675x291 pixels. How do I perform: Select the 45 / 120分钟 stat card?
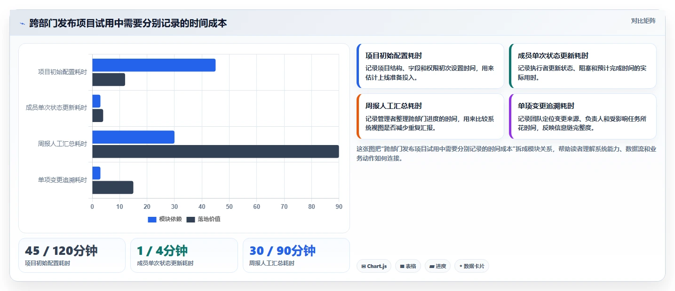(72, 255)
